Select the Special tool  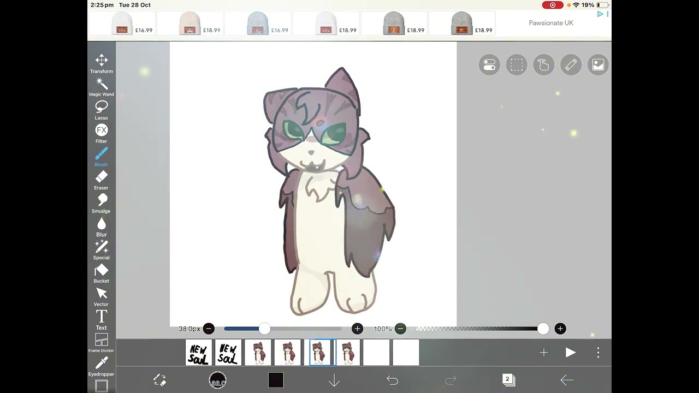tap(102, 251)
